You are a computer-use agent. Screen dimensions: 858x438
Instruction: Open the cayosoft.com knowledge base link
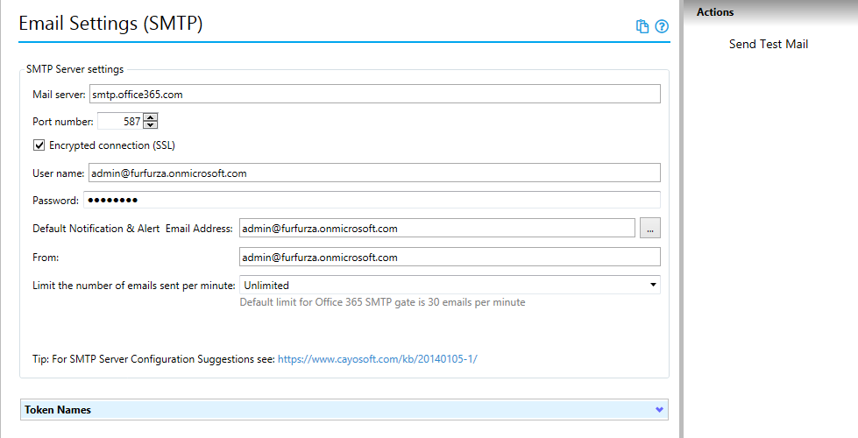pyautogui.click(x=378, y=359)
